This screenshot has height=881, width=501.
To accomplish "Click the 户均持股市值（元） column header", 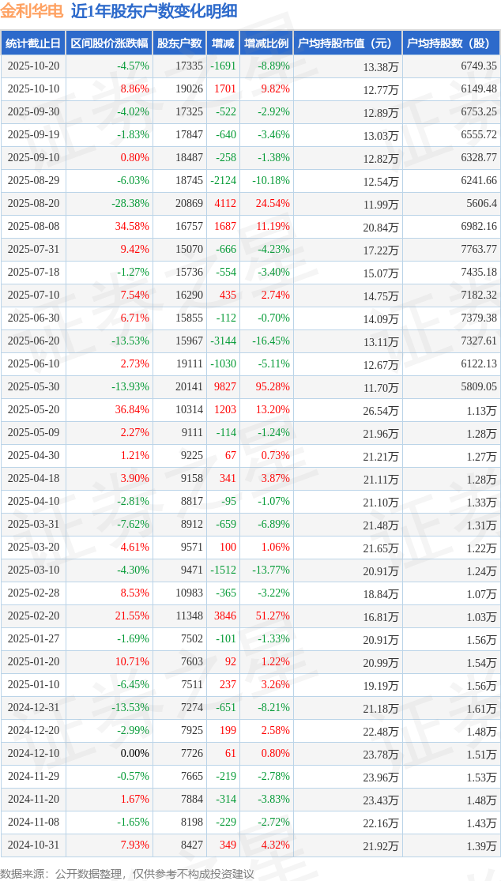I will click(348, 43).
